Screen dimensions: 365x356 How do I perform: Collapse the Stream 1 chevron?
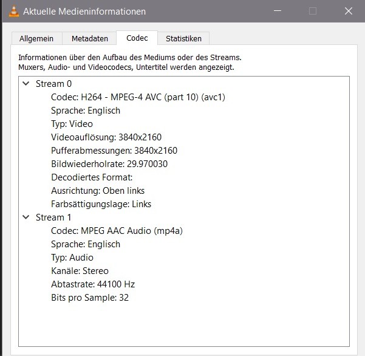coord(26,217)
